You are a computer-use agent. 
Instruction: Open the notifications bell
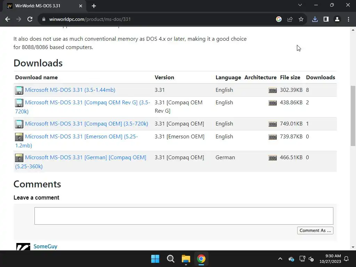point(347,259)
